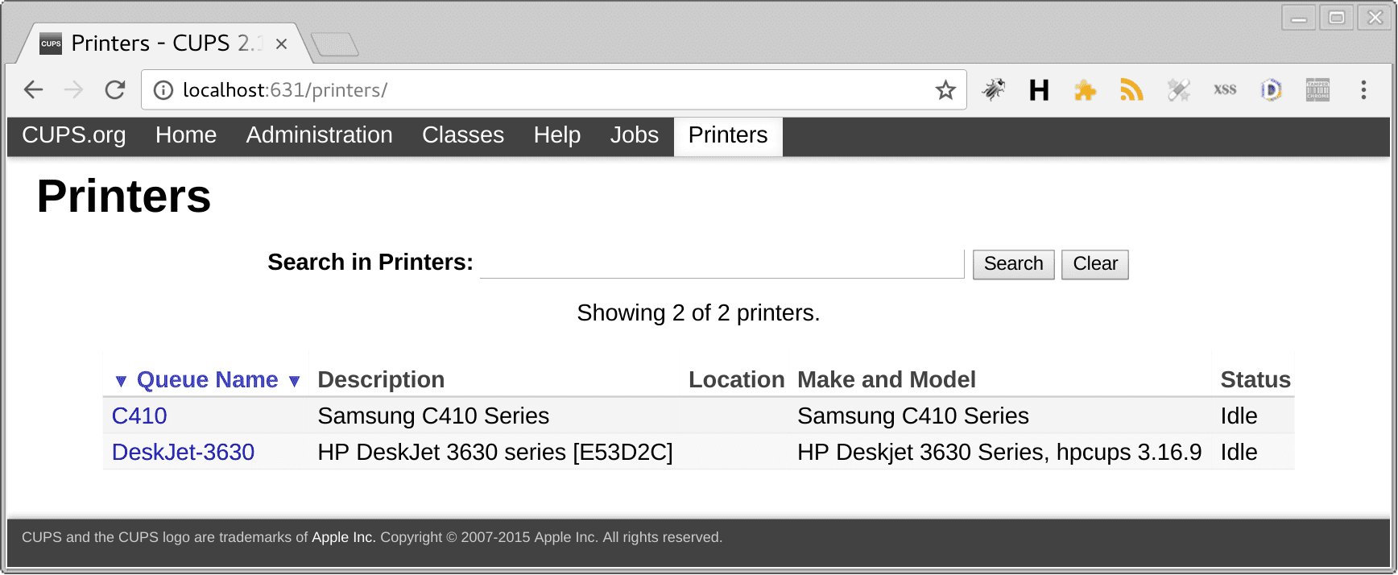This screenshot has width=1398, height=575.
Task: Open the orange puzzle piece extension
Action: coord(1085,90)
